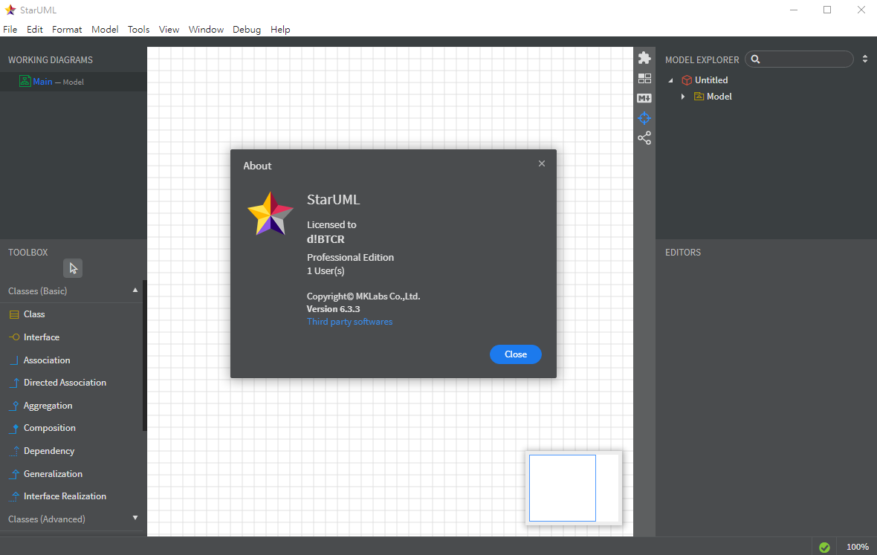Click the StarUML title bar app icon
877x555 pixels.
coord(10,10)
